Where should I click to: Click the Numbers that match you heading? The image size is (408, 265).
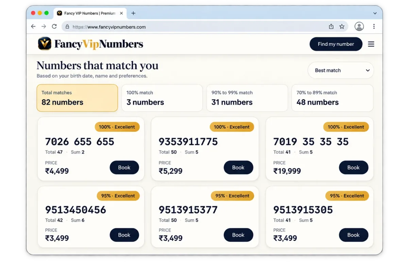98,66
